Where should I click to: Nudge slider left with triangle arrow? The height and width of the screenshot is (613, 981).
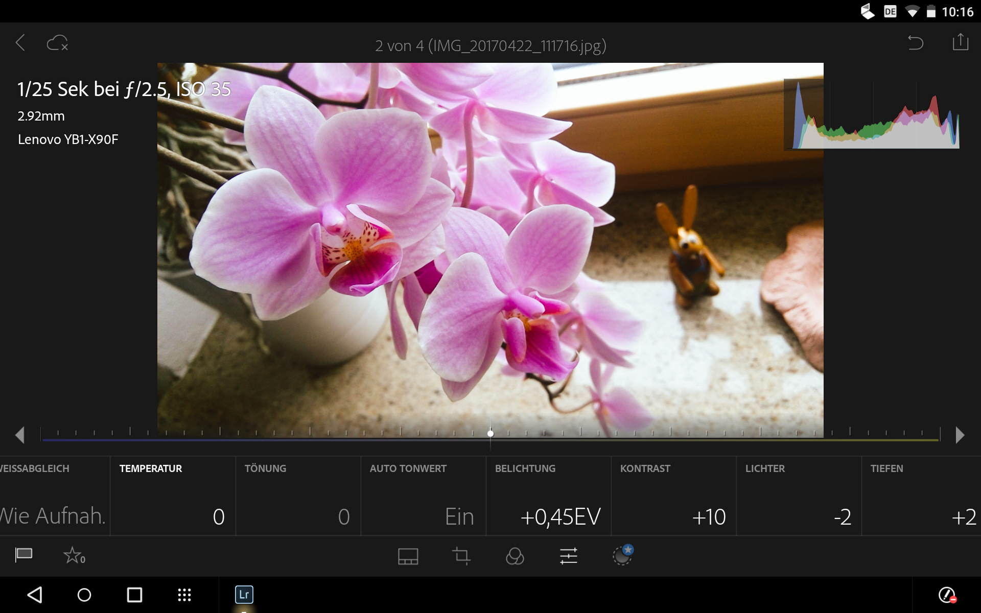[20, 435]
